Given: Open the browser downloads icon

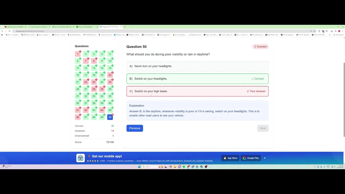Looking at the screenshot, I should point(332,31).
